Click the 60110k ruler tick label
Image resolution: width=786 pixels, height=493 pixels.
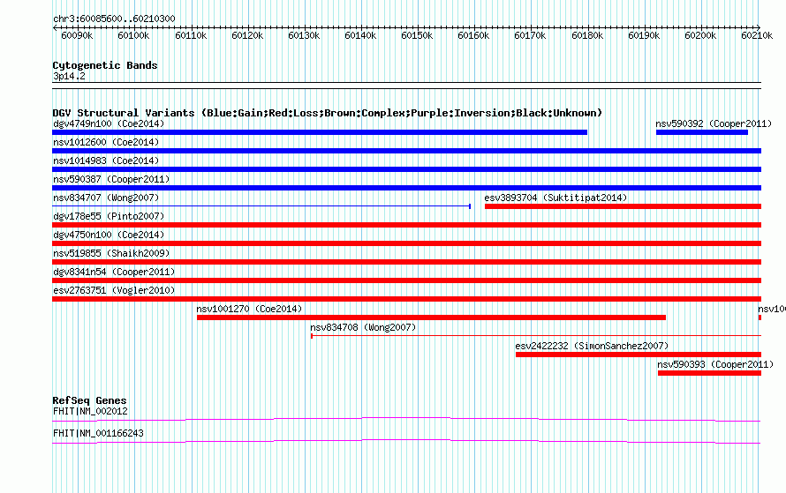[x=191, y=35]
